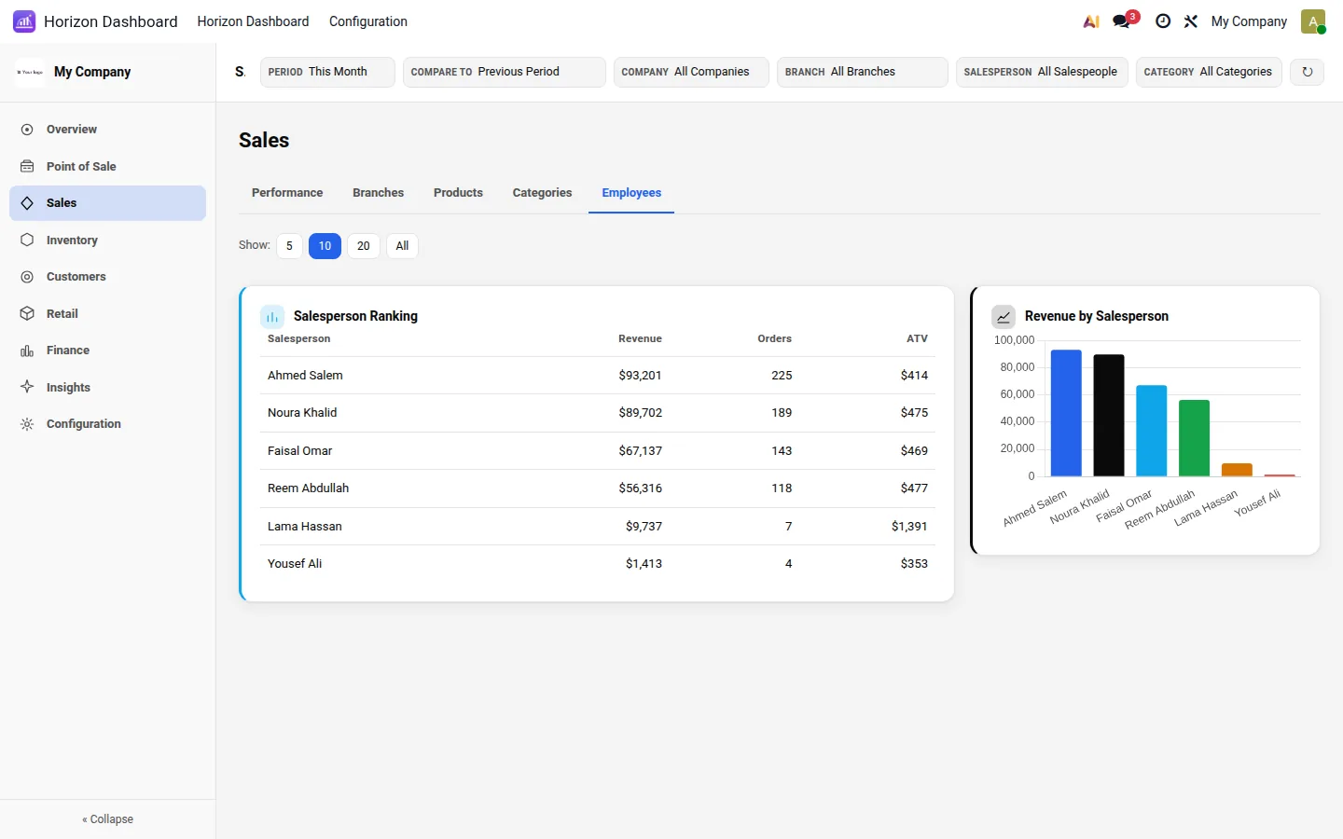
Task: Open the Category All Categories filter
Action: [x=1209, y=72]
